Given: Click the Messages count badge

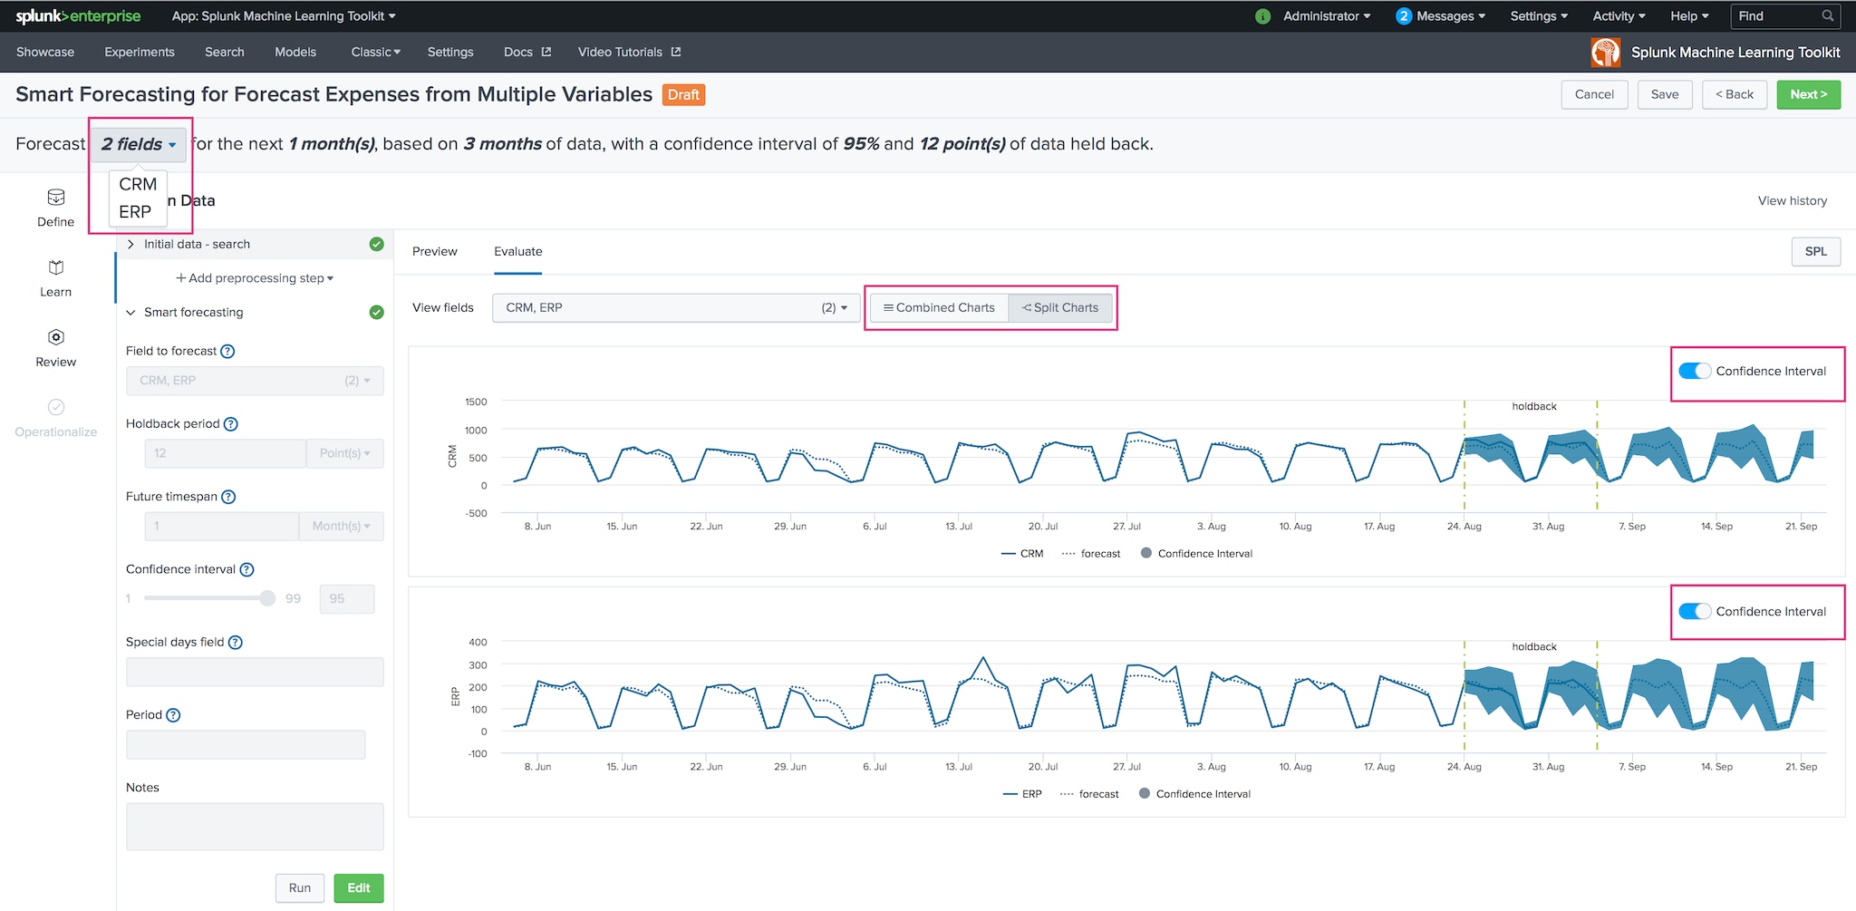Looking at the screenshot, I should pos(1404,16).
